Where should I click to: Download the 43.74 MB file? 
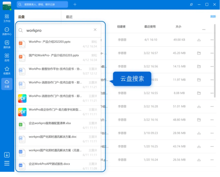pyautogui.click(x=199, y=147)
